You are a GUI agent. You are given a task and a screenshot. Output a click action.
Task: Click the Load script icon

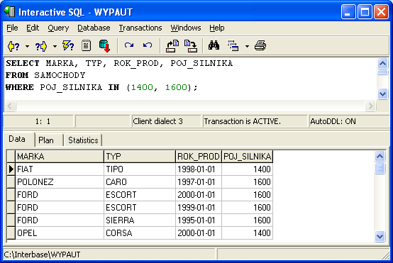(x=172, y=46)
